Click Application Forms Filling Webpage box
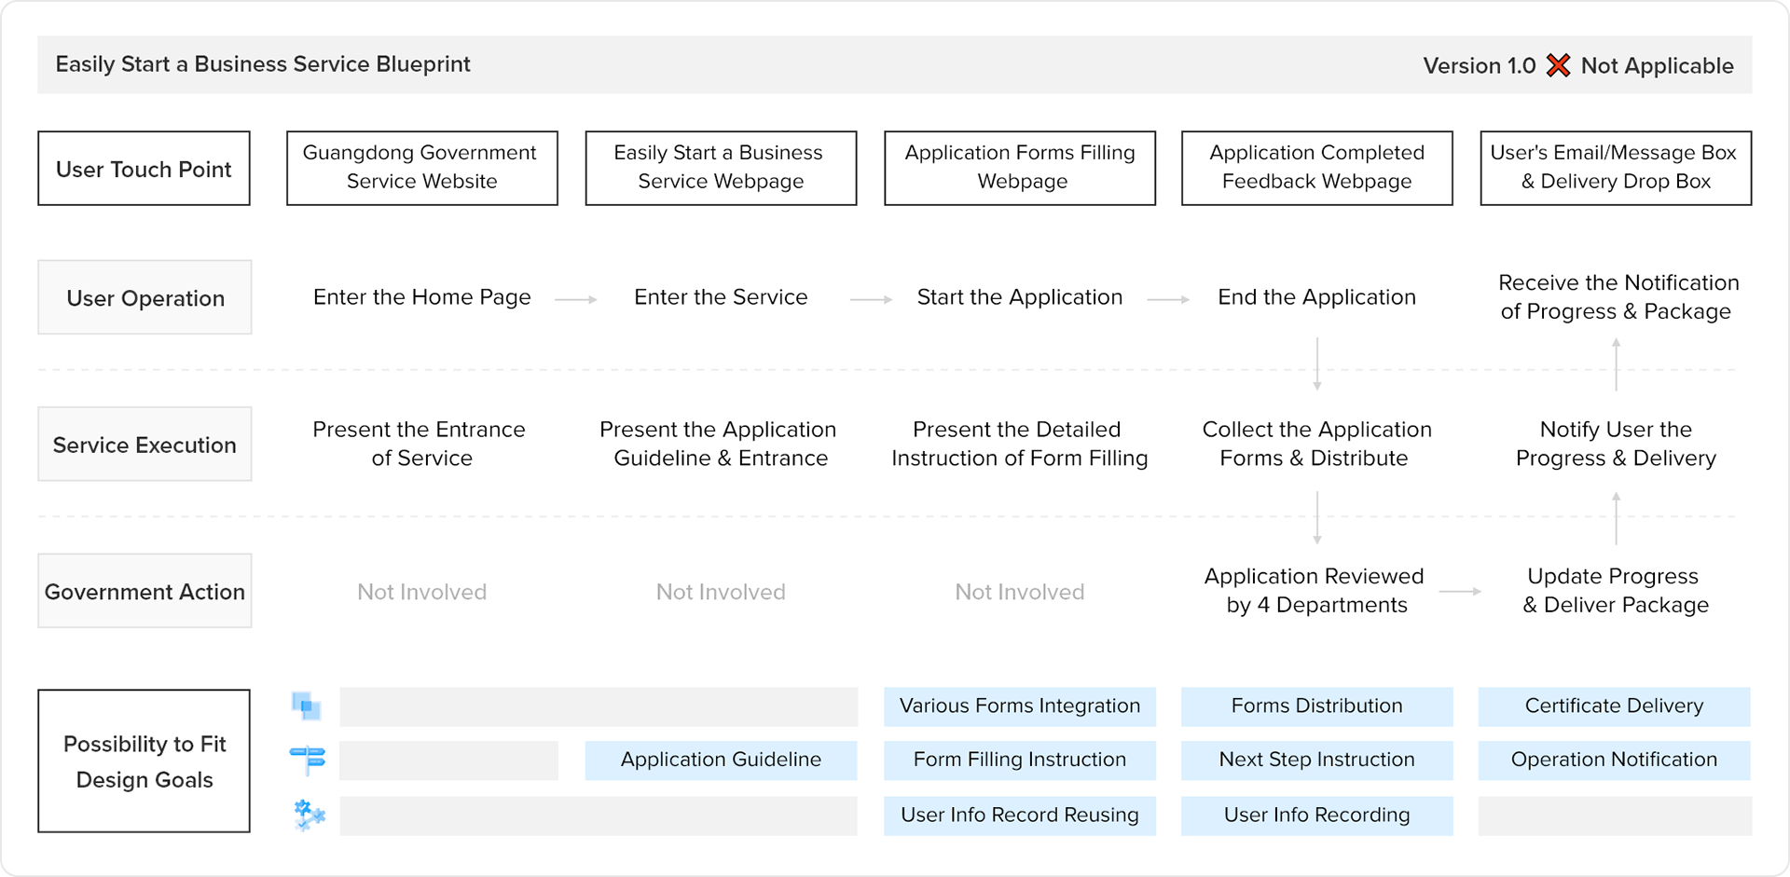1790x877 pixels. pyautogui.click(x=1020, y=168)
